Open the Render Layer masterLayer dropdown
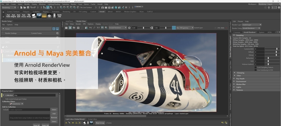 [x=252, y=25]
